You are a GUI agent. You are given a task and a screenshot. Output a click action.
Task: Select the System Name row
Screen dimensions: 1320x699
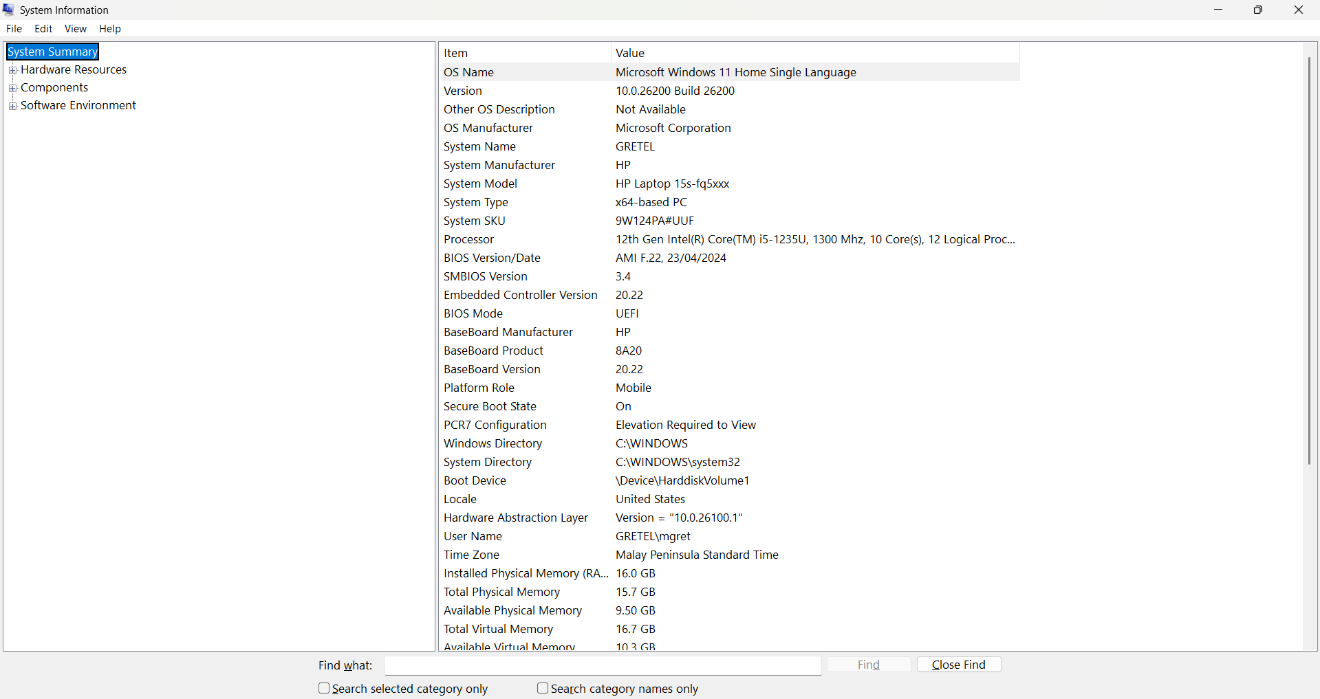tap(729, 146)
